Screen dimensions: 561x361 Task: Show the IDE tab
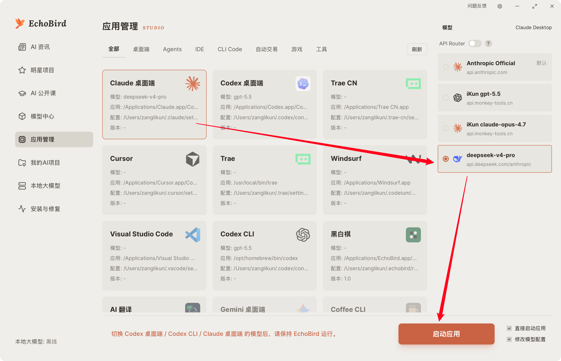pos(200,49)
